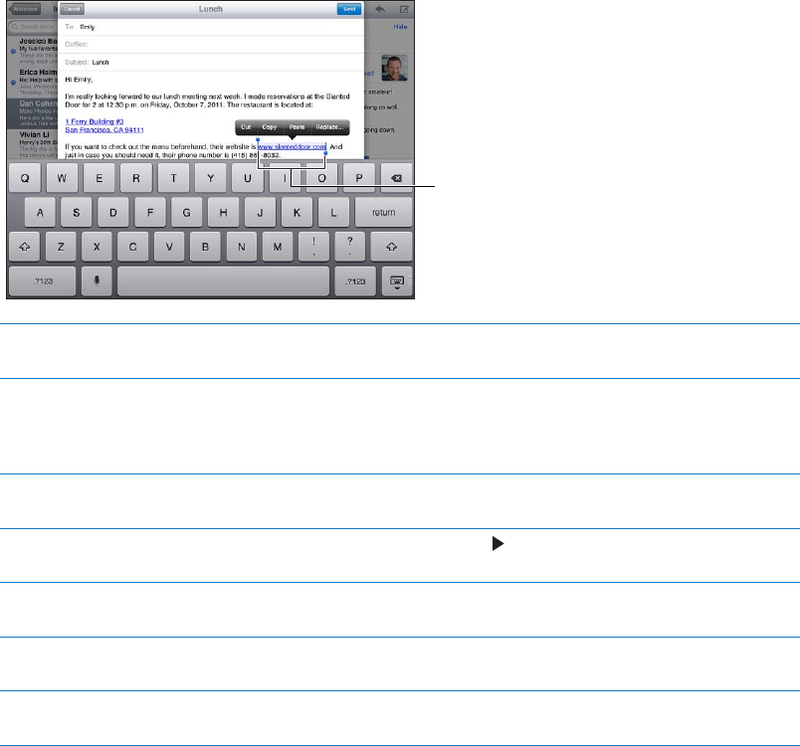Tap the left shift key

(x=25, y=247)
